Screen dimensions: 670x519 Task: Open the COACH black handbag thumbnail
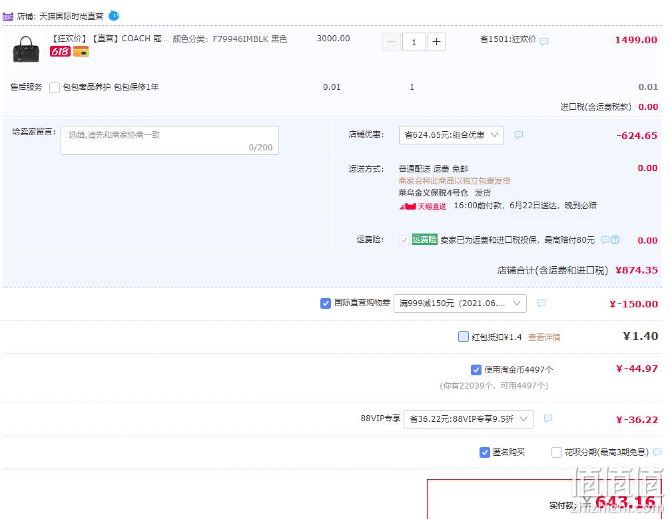click(x=26, y=49)
